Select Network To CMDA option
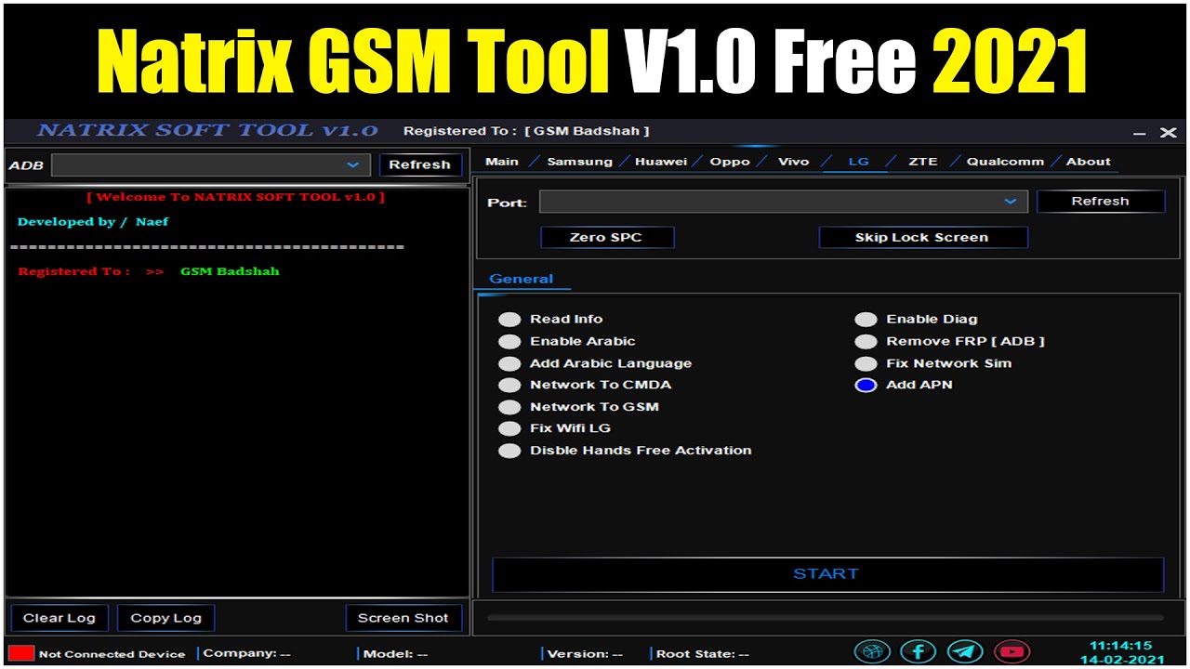The height and width of the screenshot is (669, 1190). pos(585,385)
